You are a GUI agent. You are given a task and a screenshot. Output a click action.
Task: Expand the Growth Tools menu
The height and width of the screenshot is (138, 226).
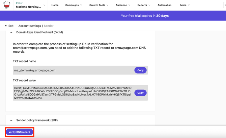(x=98, y=5)
